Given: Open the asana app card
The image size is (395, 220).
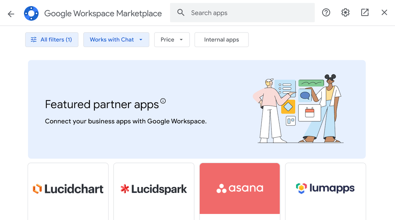Looking at the screenshot, I should pyautogui.click(x=240, y=191).
